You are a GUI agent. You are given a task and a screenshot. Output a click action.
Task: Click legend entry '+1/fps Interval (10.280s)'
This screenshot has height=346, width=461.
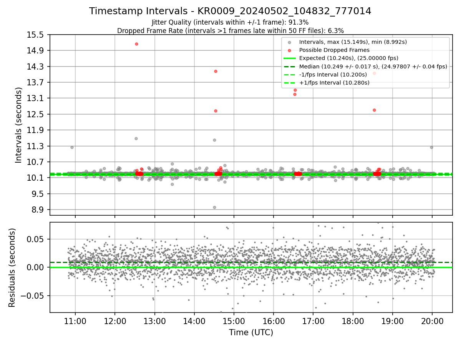[x=334, y=83]
